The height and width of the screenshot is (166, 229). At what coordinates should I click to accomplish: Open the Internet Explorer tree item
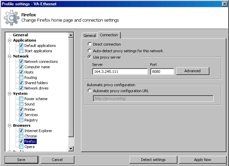pyautogui.click(x=38, y=131)
